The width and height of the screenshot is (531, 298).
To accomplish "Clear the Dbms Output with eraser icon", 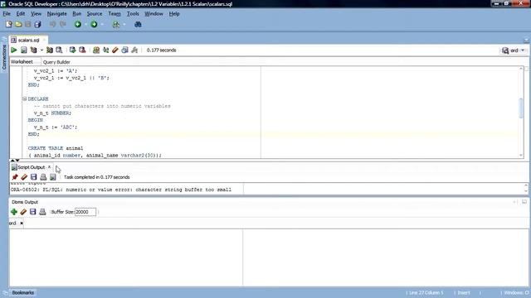I will [23, 212].
